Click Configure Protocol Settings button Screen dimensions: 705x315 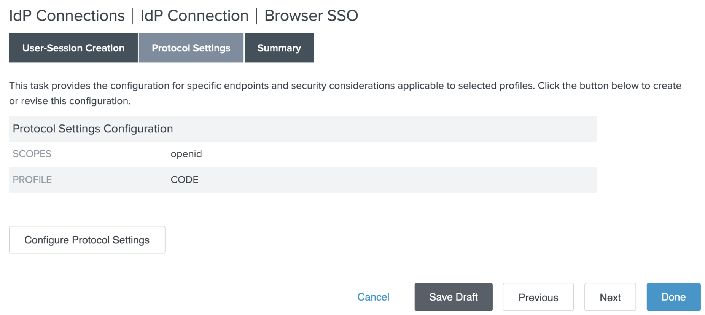point(87,240)
